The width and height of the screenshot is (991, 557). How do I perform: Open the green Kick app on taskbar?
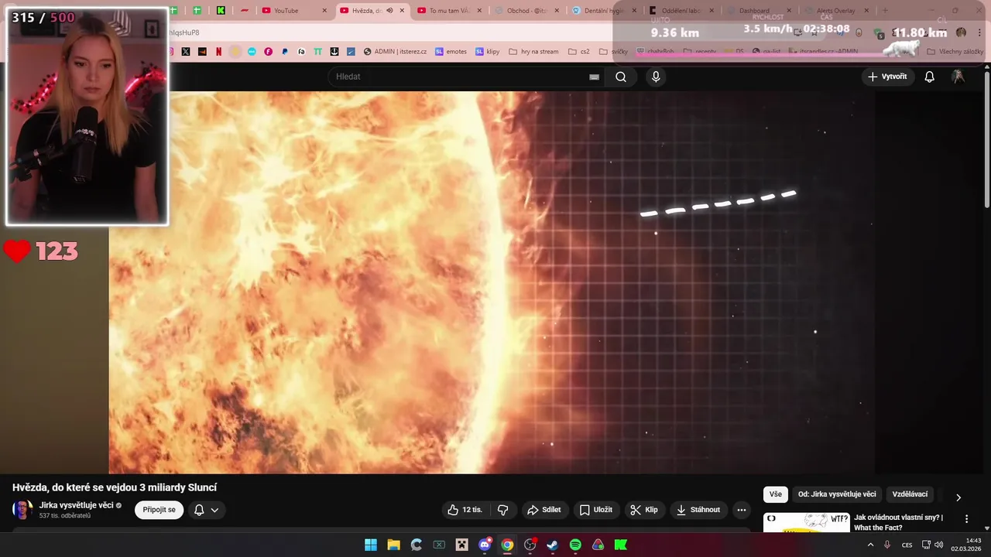click(x=620, y=545)
